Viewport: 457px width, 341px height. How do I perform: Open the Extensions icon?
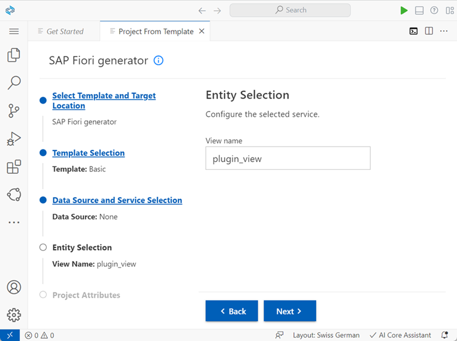(14, 167)
